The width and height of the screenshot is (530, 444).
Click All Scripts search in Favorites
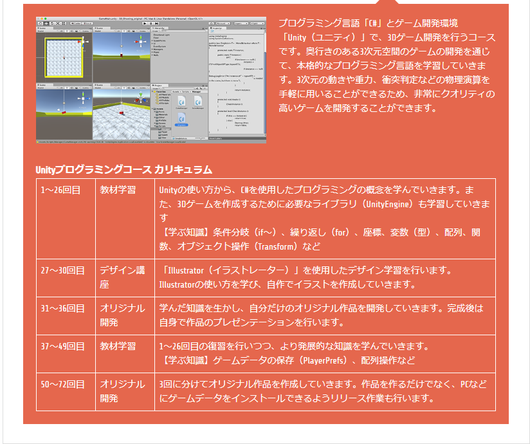tap(162, 103)
